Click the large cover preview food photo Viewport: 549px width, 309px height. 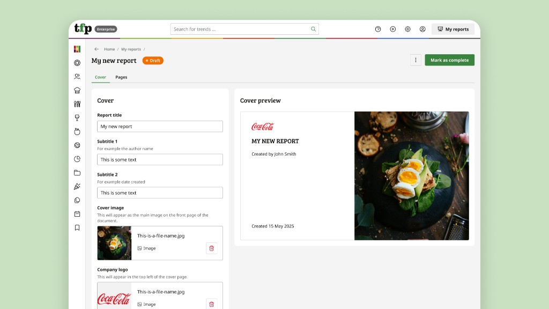[411, 176]
